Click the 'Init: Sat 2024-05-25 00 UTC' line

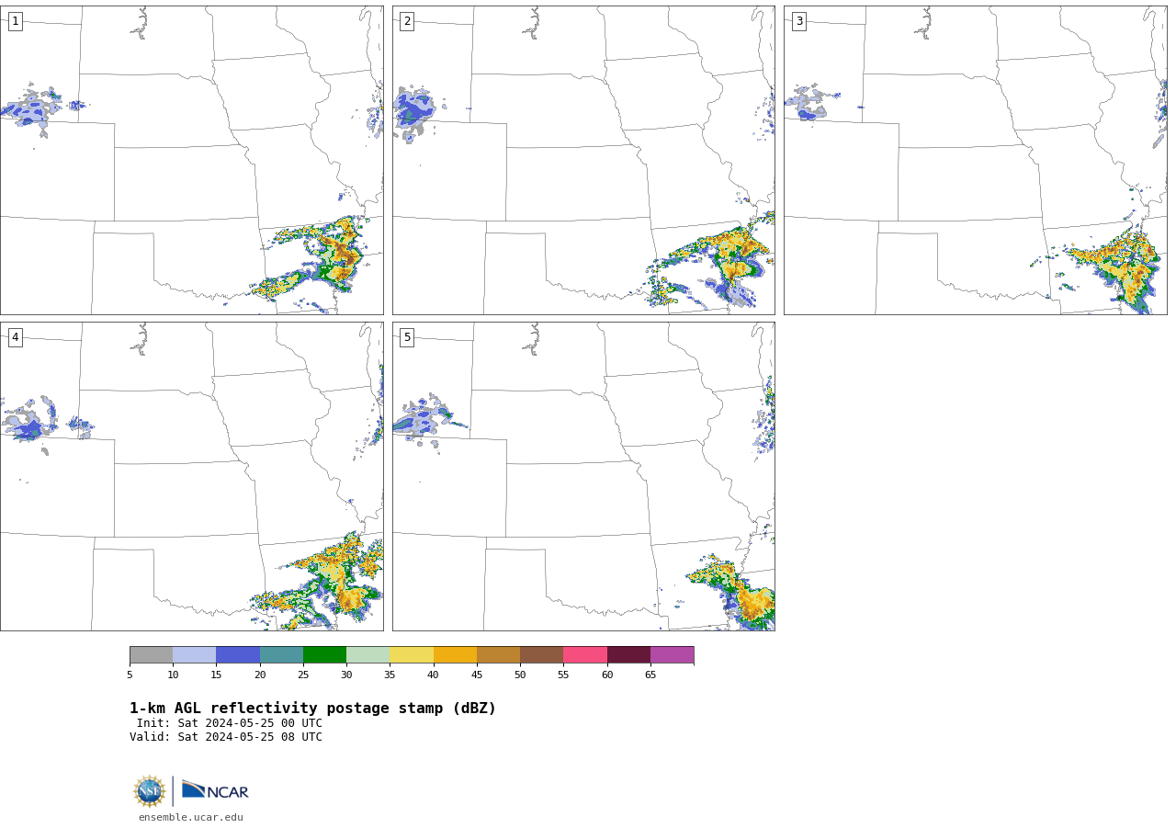230,723
